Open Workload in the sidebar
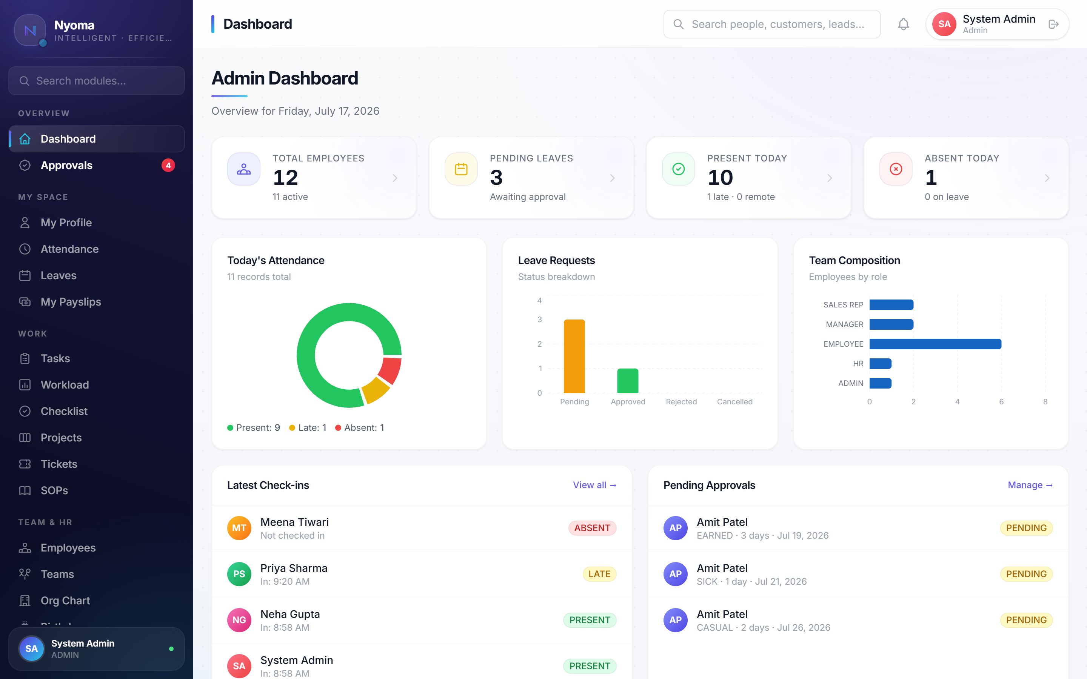This screenshot has width=1087, height=679. pos(97,385)
